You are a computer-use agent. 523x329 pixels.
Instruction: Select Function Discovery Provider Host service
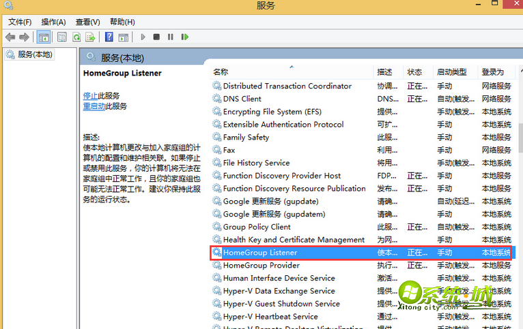[363, 176]
